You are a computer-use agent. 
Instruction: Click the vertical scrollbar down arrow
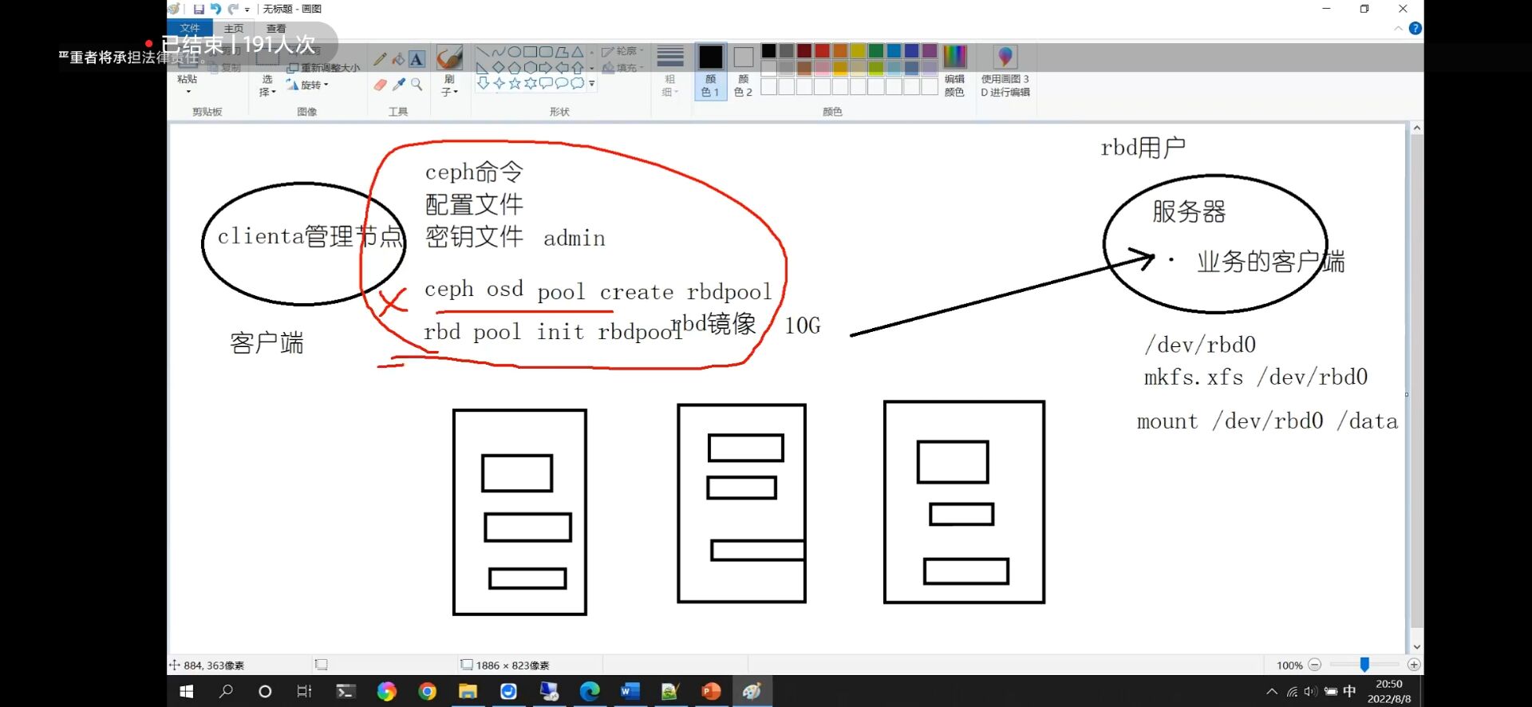[x=1416, y=647]
